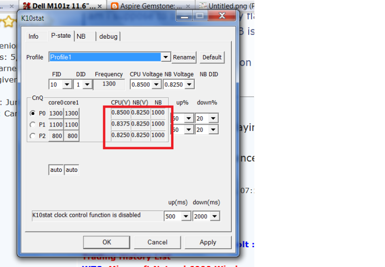Expand the Profile1 profile dropdown
This screenshot has height=267, width=385.
click(166, 57)
